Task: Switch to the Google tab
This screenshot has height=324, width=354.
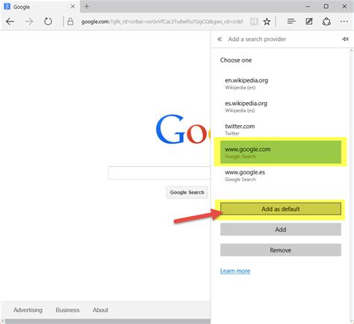Action: [x=40, y=7]
